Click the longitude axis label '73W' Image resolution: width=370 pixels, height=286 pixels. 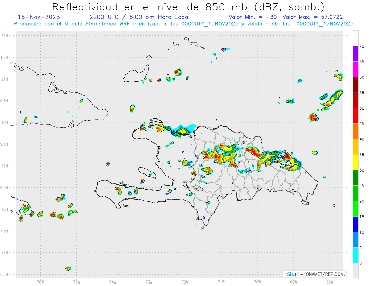click(x=149, y=282)
